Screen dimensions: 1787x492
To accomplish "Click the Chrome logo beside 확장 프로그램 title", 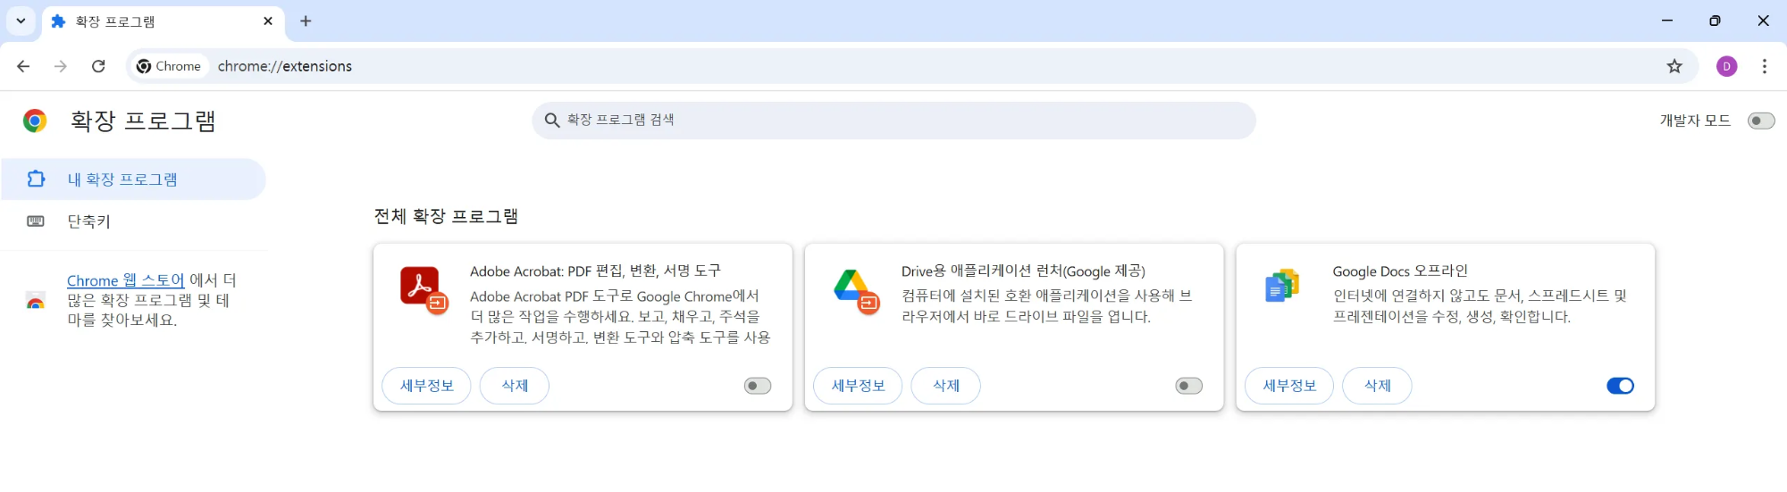I will pyautogui.click(x=35, y=121).
